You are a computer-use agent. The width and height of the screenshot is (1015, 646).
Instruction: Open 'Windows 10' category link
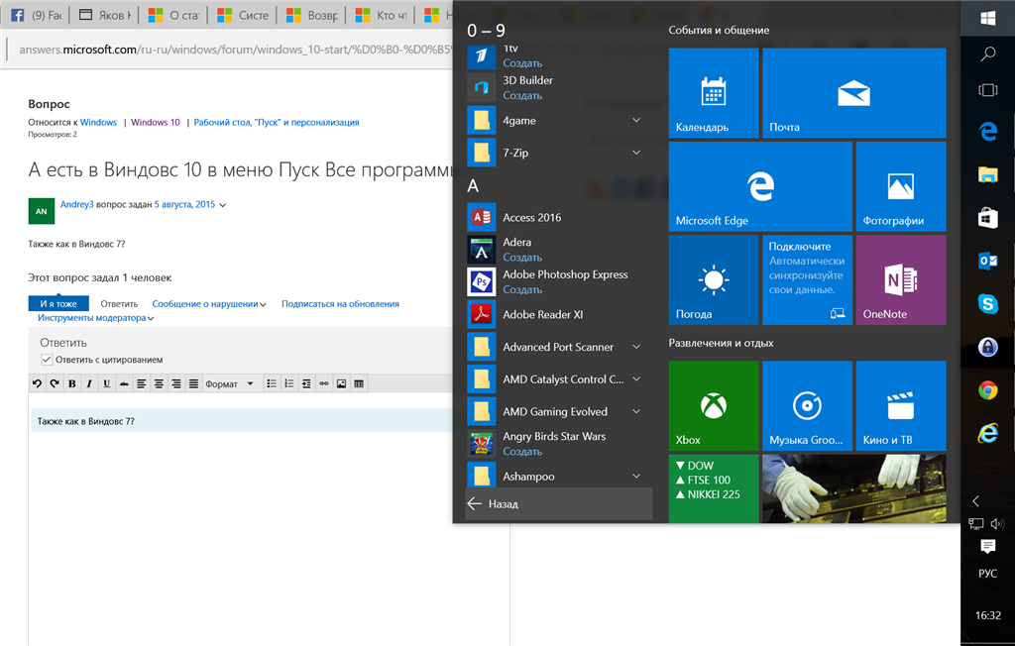156,122
